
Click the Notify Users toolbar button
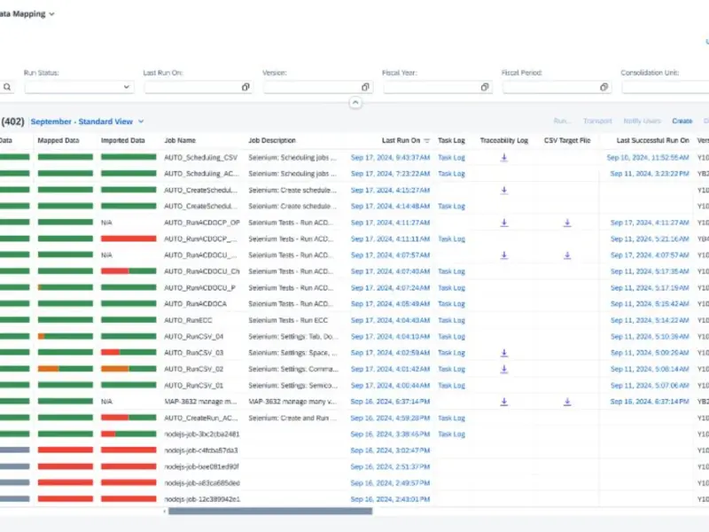(642, 121)
